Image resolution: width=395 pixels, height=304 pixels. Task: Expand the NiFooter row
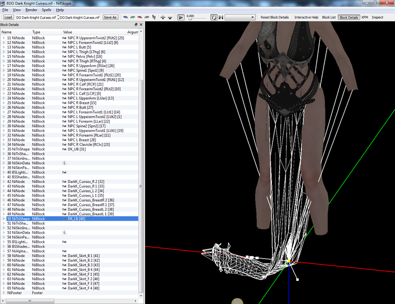coord(4,292)
